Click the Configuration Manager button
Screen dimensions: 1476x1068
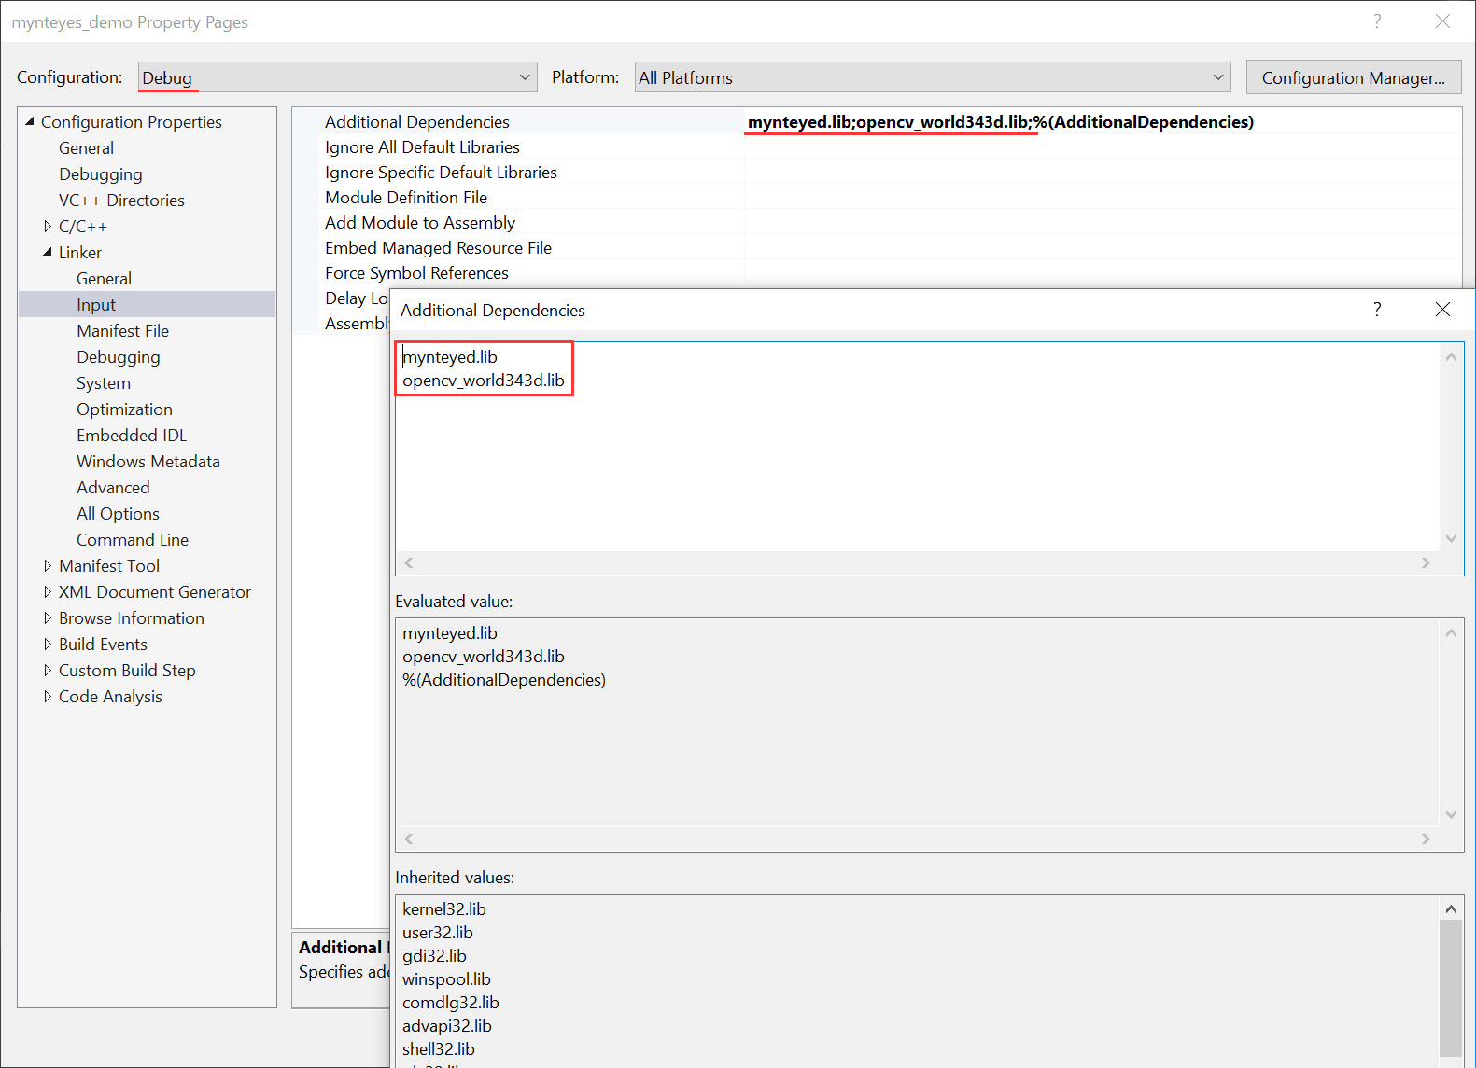coord(1353,77)
